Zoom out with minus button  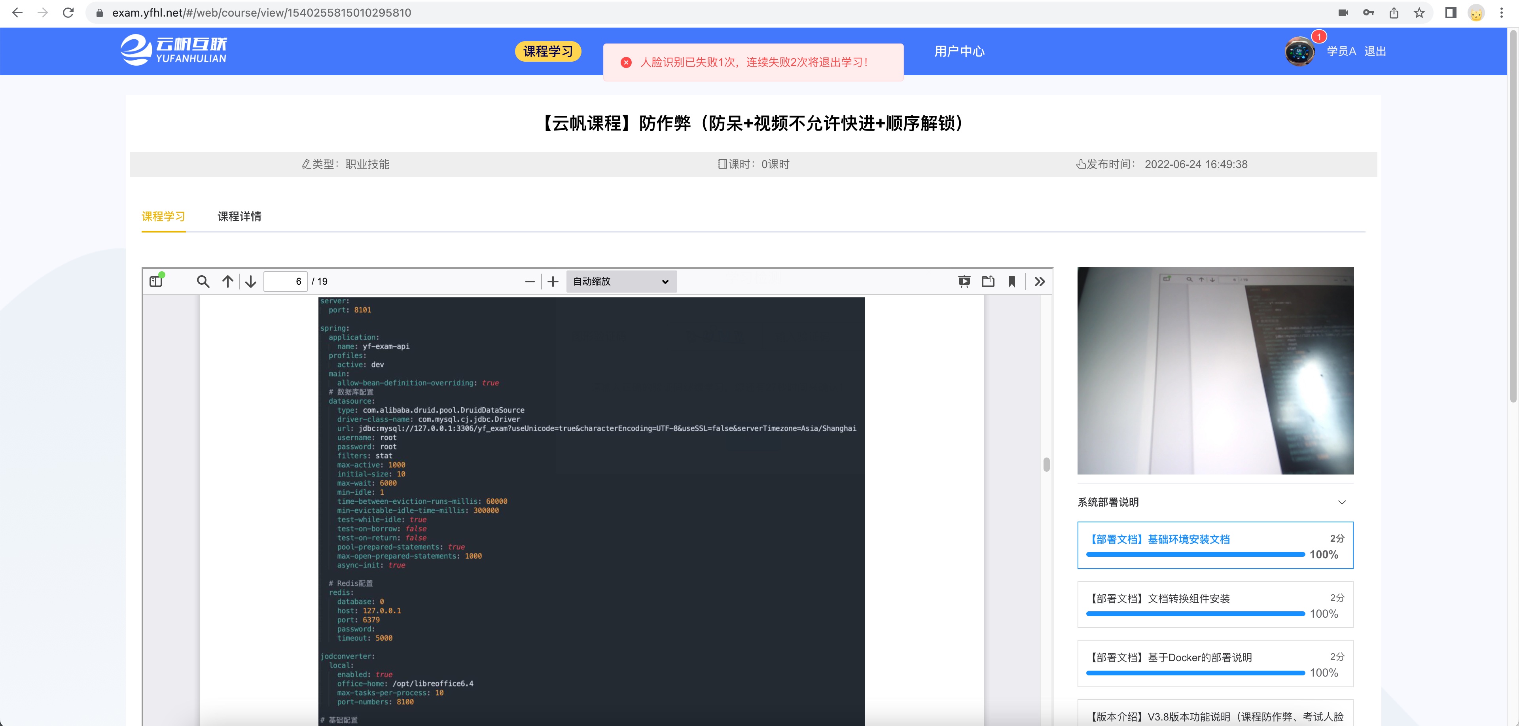[530, 282]
